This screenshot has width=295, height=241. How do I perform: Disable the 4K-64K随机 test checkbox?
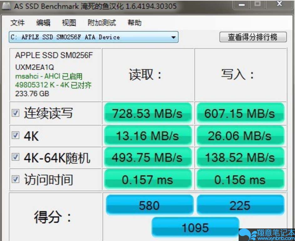tap(15, 157)
